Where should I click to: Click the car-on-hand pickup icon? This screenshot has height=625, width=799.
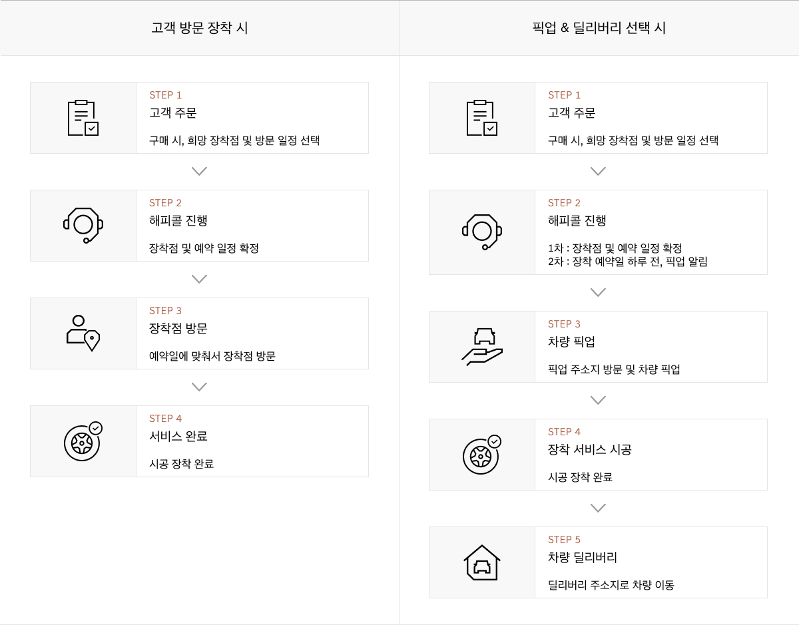tap(482, 347)
